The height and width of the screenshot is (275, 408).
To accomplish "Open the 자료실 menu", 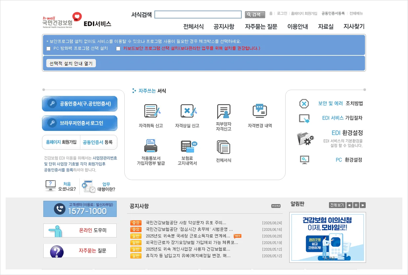I will (326, 27).
